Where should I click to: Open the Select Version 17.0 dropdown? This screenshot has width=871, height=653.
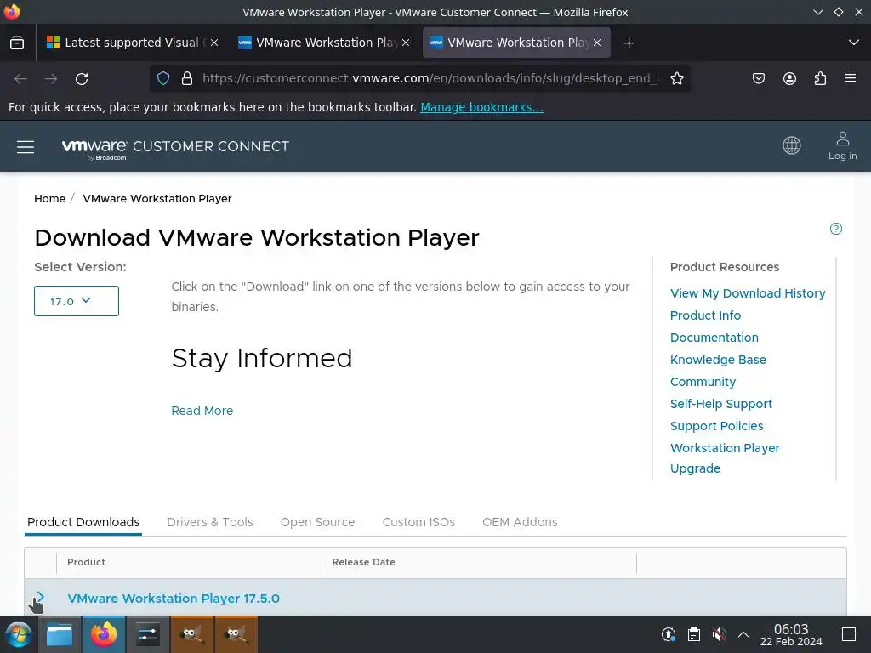click(x=76, y=301)
